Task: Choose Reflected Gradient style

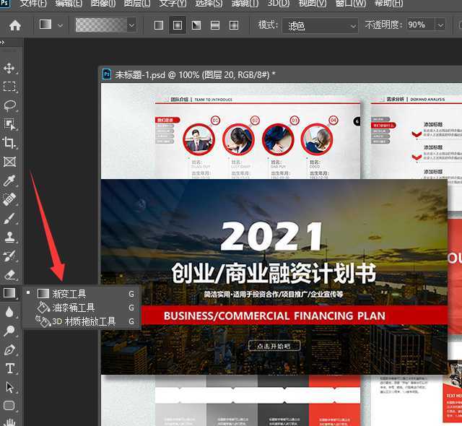Action: pos(215,25)
